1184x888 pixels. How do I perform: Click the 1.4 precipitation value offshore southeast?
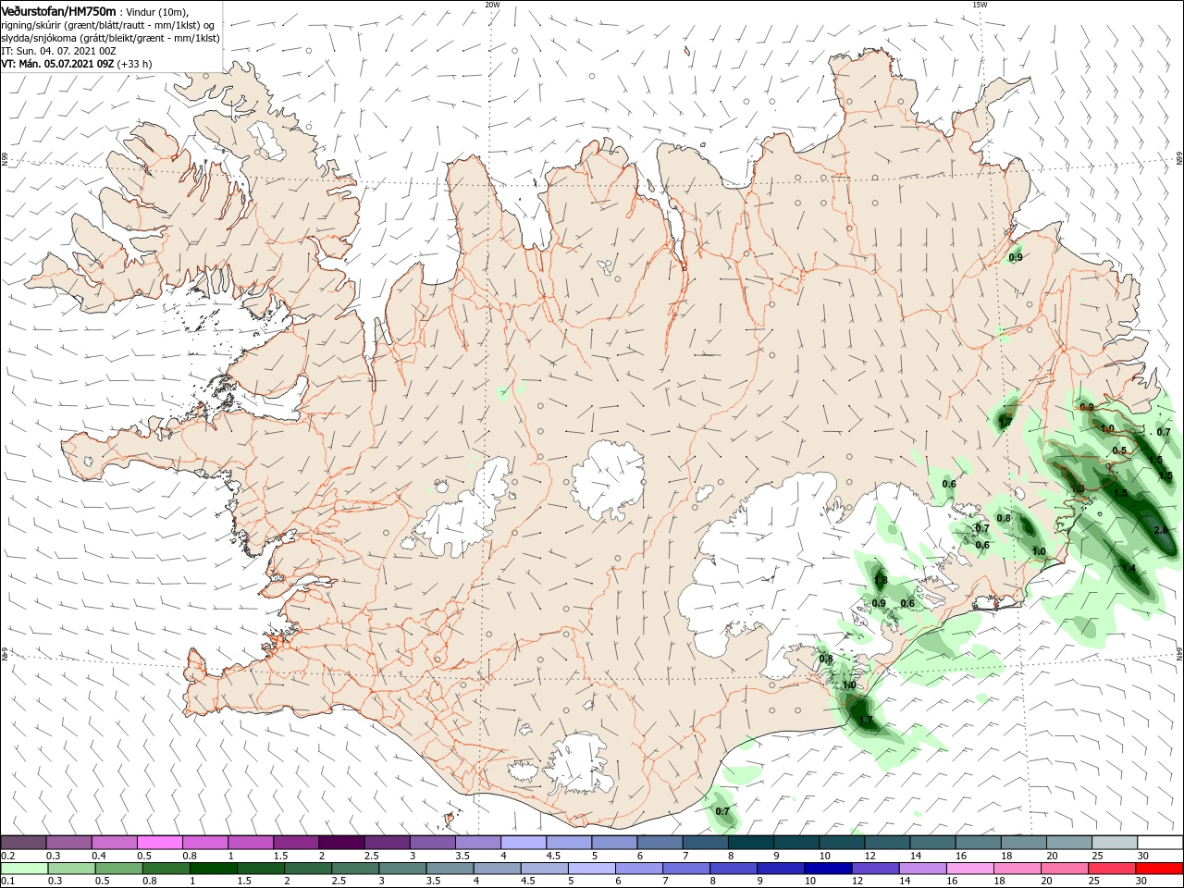[x=1128, y=568]
